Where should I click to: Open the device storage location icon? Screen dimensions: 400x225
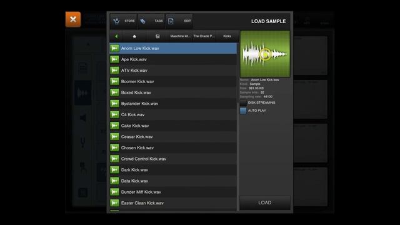coord(157,36)
